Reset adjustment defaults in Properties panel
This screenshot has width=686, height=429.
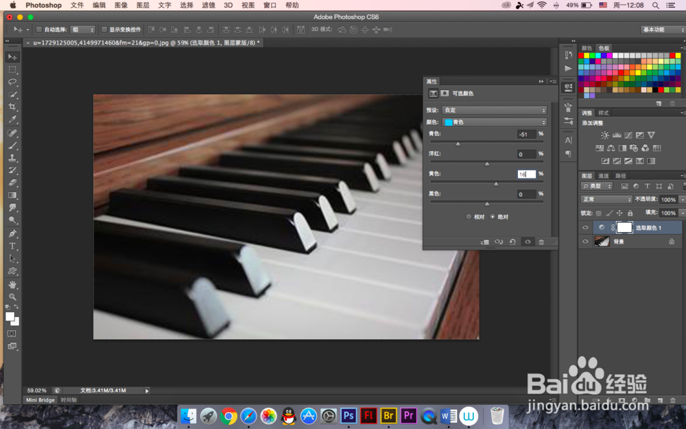512,242
